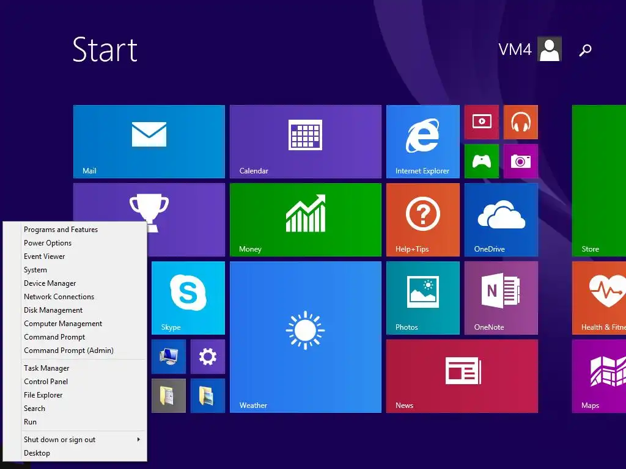The width and height of the screenshot is (626, 469).
Task: Choose Desktop in the menu
Action: pos(75,453)
